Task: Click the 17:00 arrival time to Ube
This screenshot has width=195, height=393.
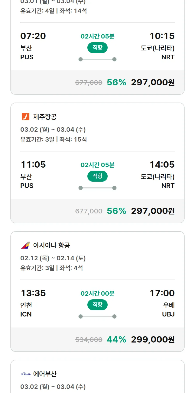Action: pos(162,293)
